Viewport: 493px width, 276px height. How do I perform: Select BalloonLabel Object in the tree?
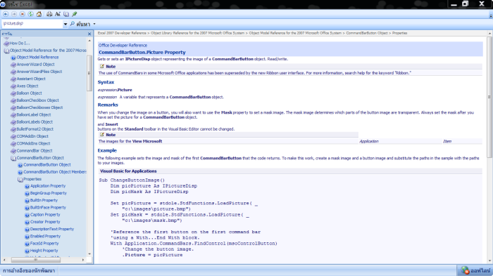point(34,115)
